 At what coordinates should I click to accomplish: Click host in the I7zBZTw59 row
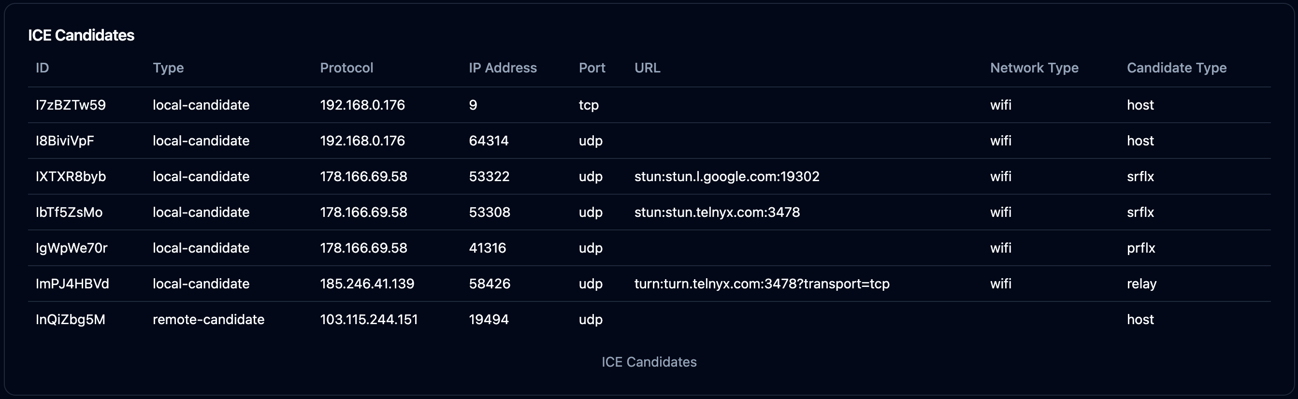1140,105
